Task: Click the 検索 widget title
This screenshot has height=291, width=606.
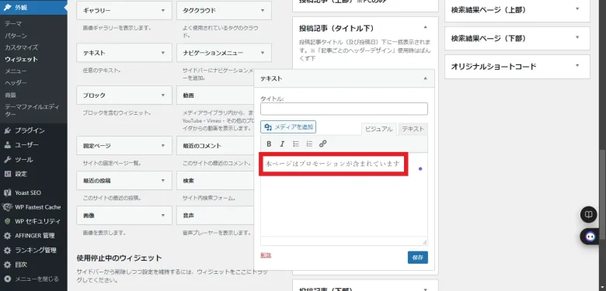Action: coord(188,181)
